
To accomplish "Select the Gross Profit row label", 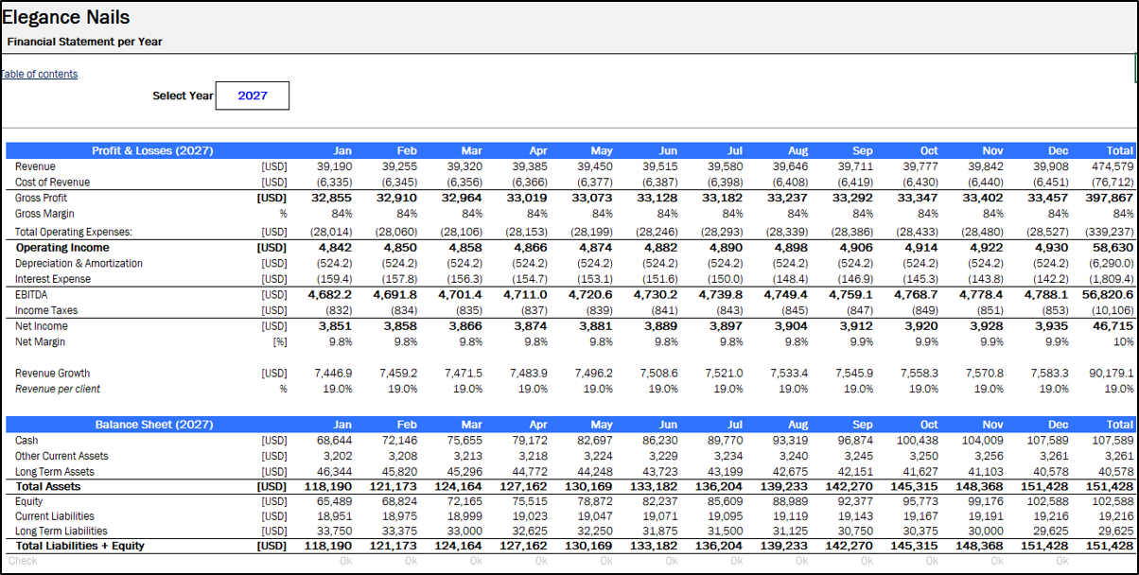I will [x=41, y=198].
